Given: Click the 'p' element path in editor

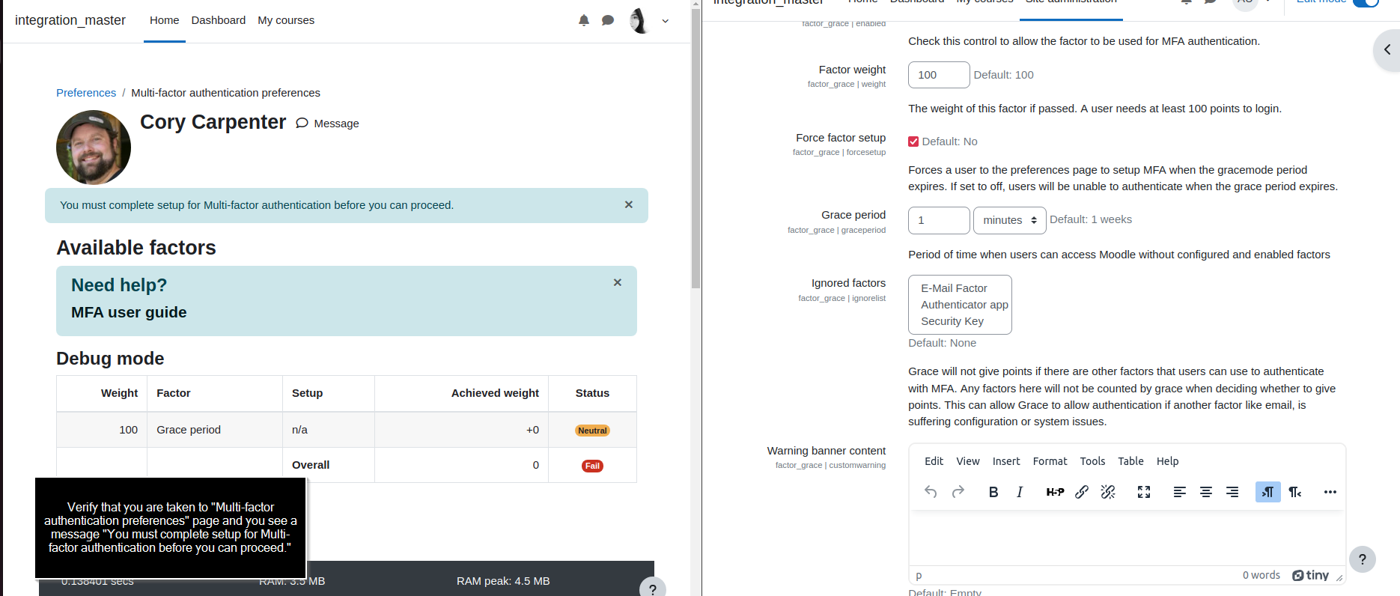Looking at the screenshot, I should [919, 576].
